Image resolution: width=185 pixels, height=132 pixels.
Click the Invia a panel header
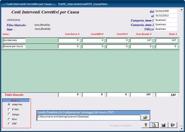(16, 100)
